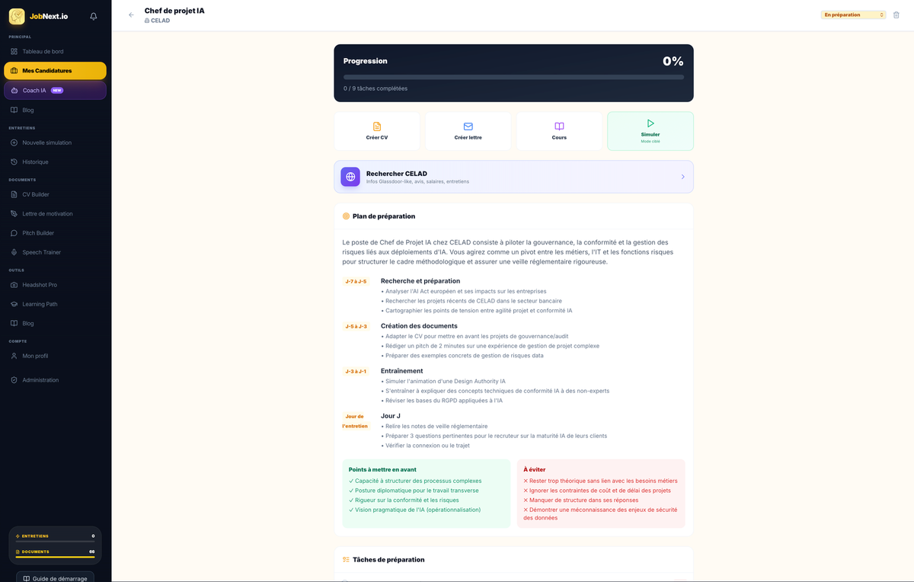The height and width of the screenshot is (582, 914).
Task: Click 'Simuler l'animation d'une Design Authority IA'
Action: (x=443, y=382)
